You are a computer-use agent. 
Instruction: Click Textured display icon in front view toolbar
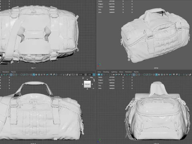click(42, 75)
